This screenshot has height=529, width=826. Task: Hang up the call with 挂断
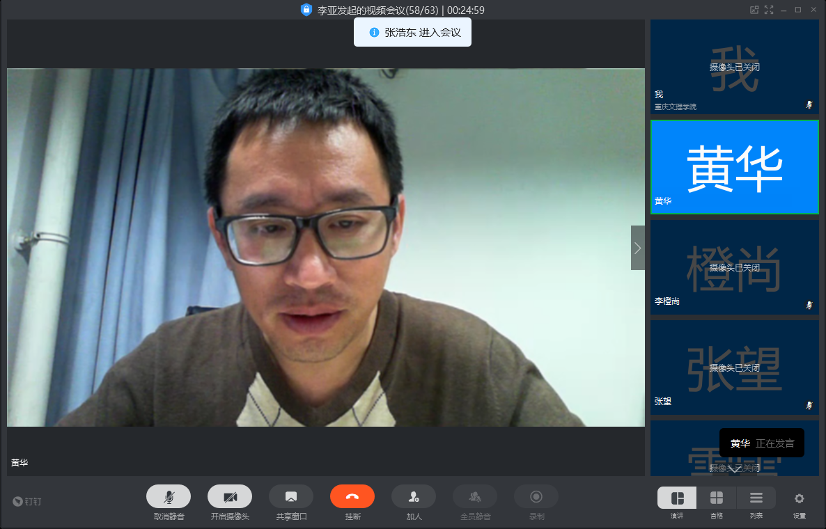pyautogui.click(x=352, y=496)
